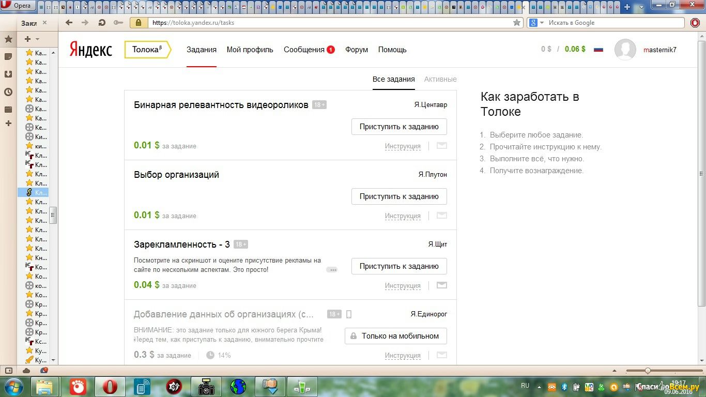Open message envelope for Зарекламленность task

441,285
